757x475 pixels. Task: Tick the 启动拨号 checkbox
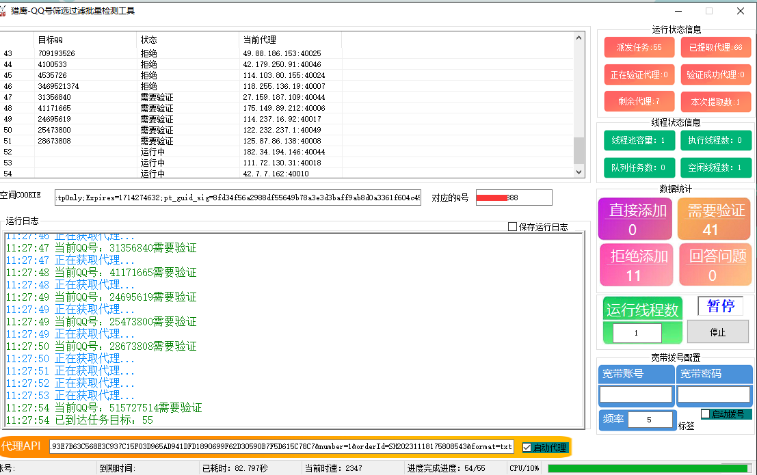[705, 414]
